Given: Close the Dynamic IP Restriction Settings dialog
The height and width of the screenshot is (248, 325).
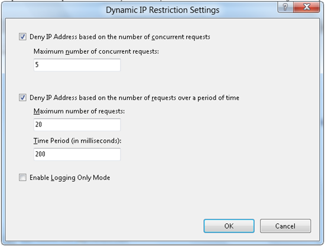Looking at the screenshot, I should point(306,8).
